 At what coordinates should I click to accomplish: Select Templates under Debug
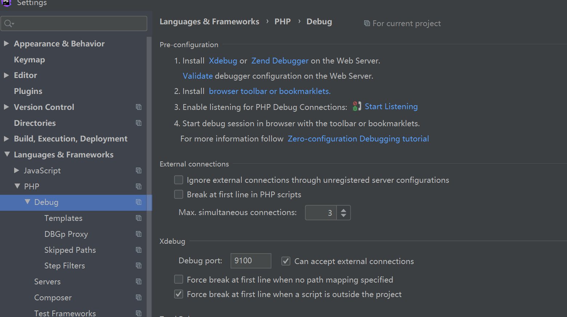click(x=63, y=218)
